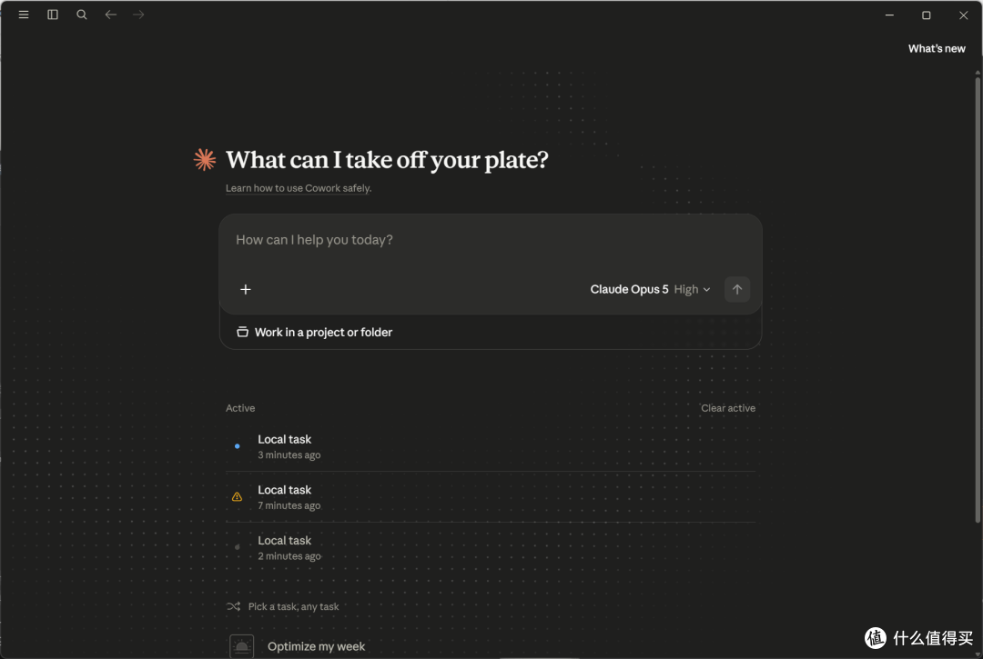Go back with the left arrow
The image size is (983, 659).
(111, 15)
